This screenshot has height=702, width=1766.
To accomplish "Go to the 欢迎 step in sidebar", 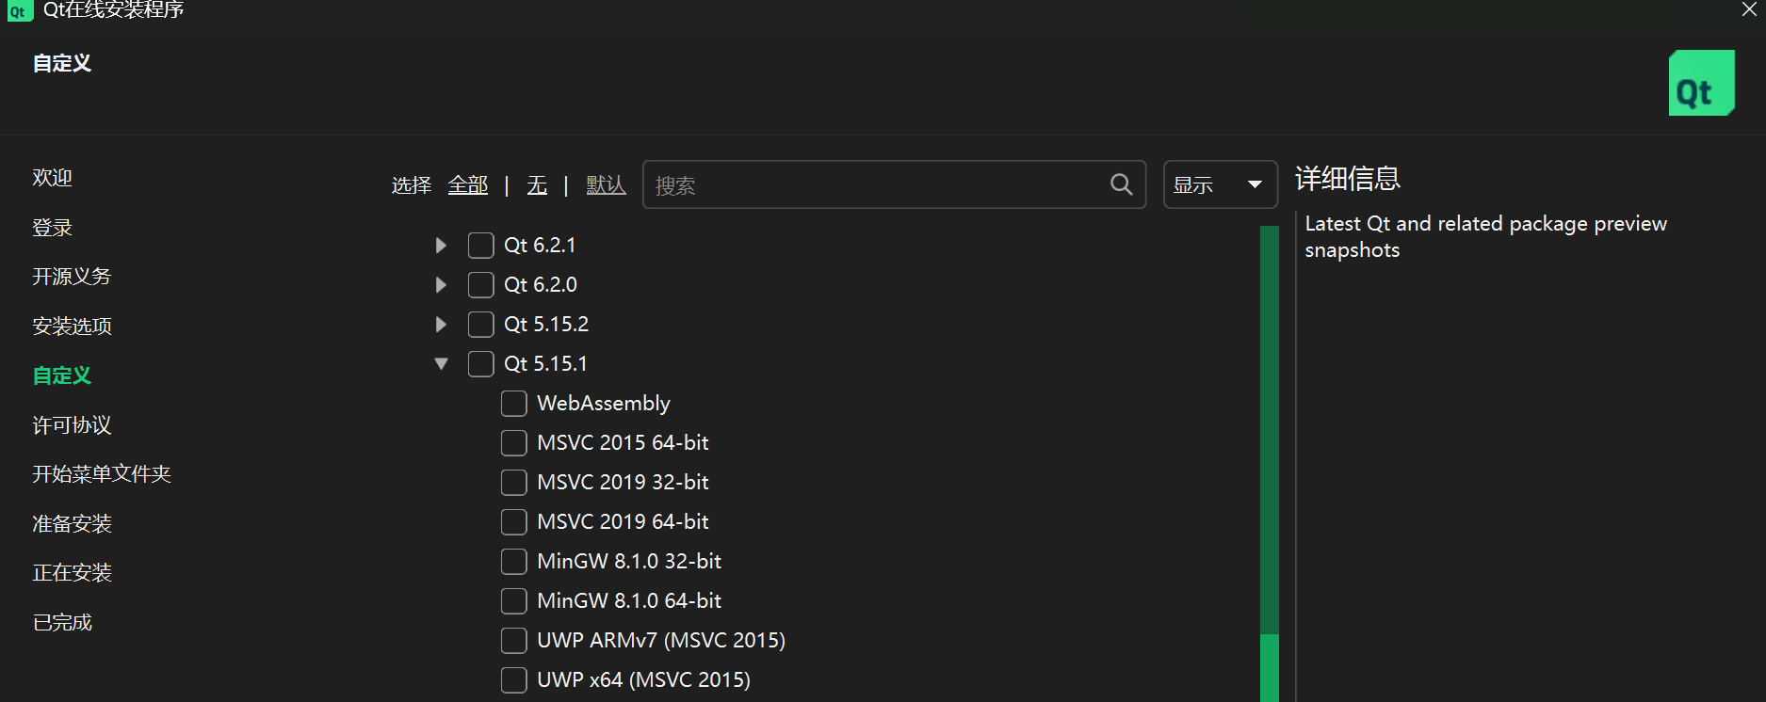I will 53,178.
